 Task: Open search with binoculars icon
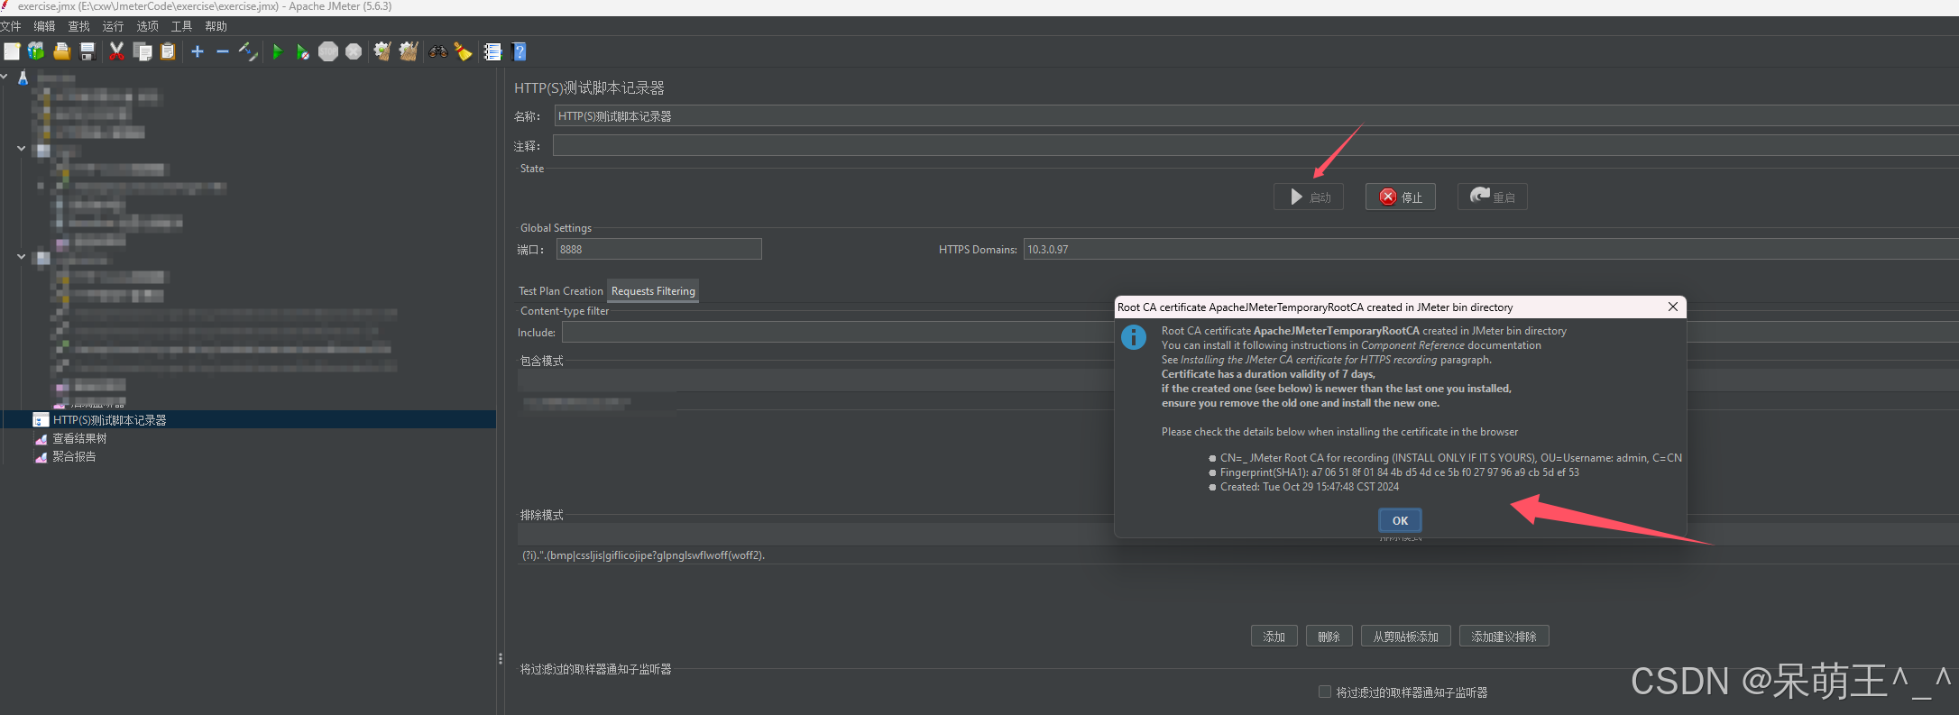(x=438, y=51)
